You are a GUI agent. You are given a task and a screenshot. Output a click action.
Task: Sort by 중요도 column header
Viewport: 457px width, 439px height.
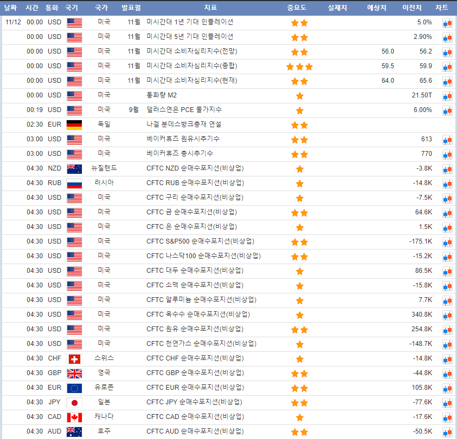click(x=297, y=8)
